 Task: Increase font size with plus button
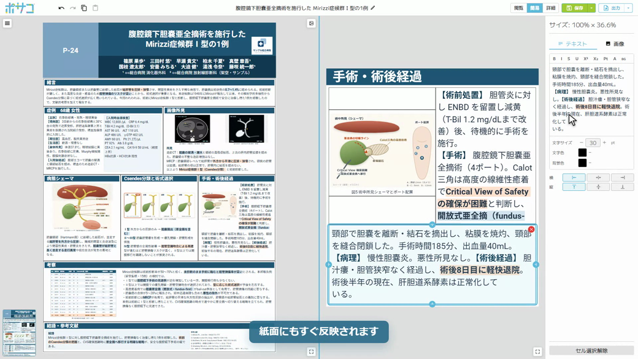tap(604, 142)
